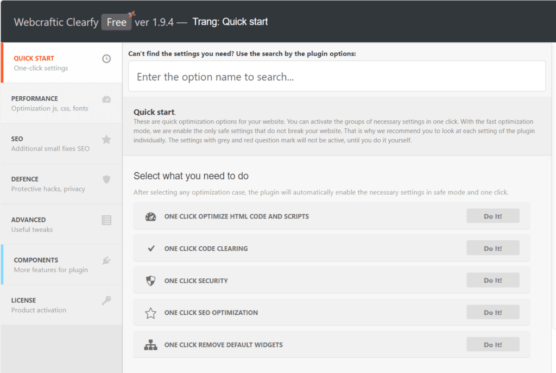Click 'ONE CLICK SEO OPTIMIZATION' label
Screen dimensions: 556x373
(x=211, y=313)
